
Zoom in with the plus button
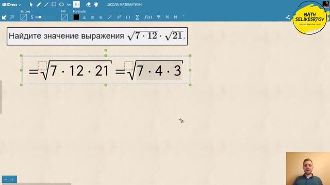pos(12,179)
